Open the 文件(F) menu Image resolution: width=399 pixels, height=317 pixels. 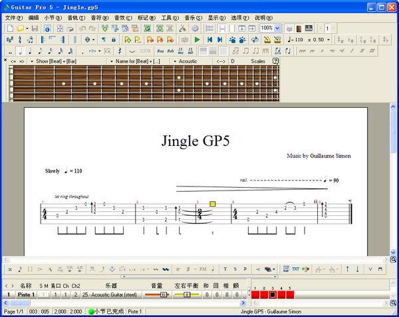pos(13,17)
